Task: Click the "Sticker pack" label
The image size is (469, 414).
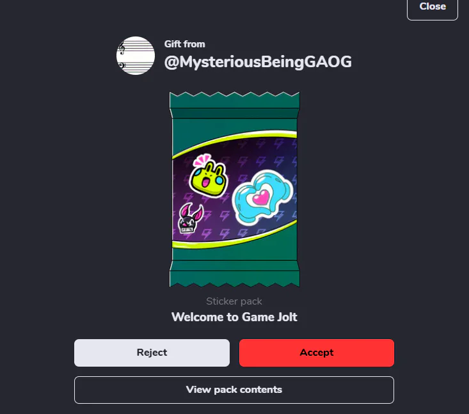Action: [234, 301]
